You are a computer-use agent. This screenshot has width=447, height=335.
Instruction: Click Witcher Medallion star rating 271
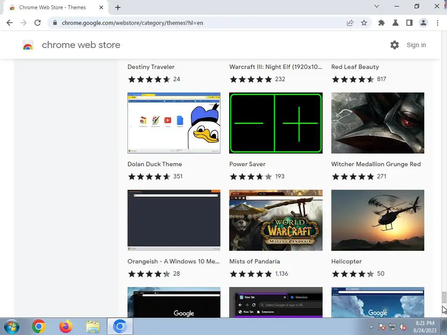359,177
